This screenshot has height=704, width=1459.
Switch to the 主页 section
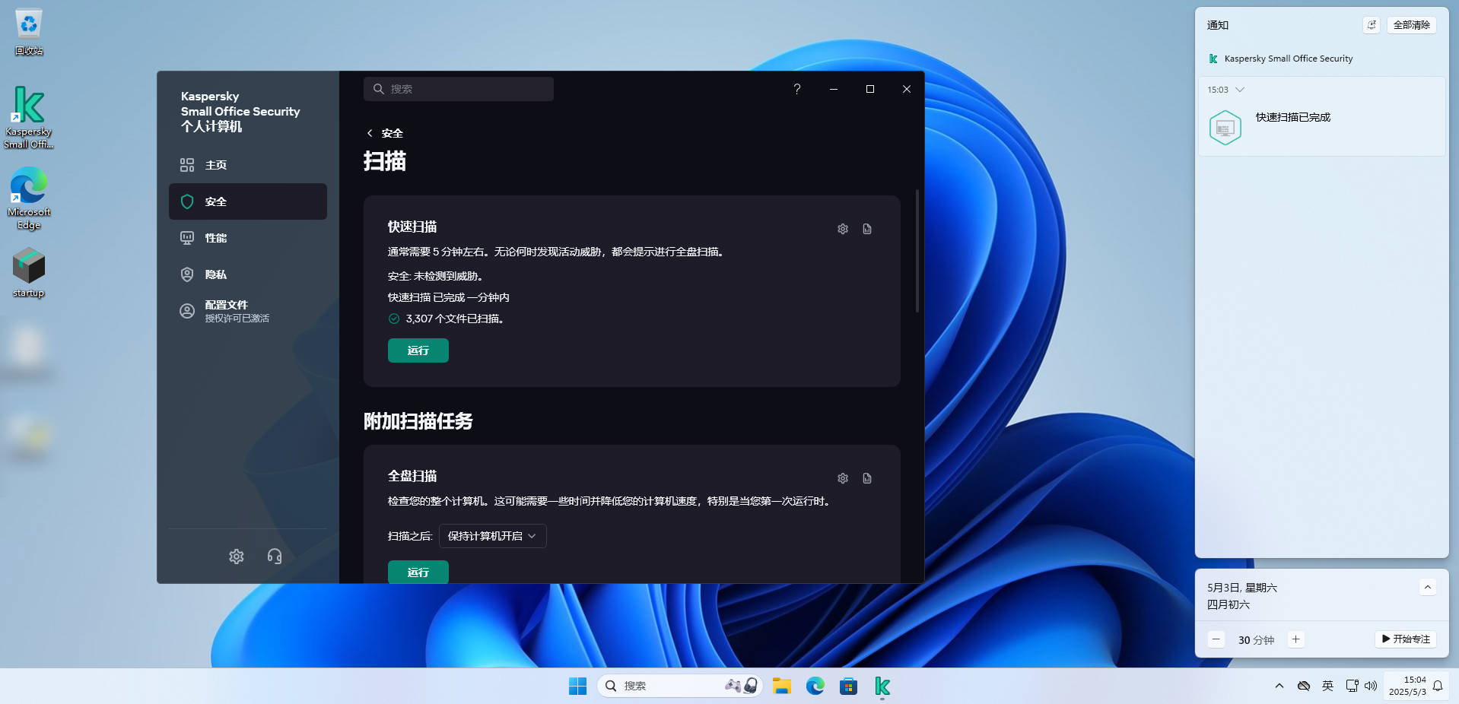[215, 164]
